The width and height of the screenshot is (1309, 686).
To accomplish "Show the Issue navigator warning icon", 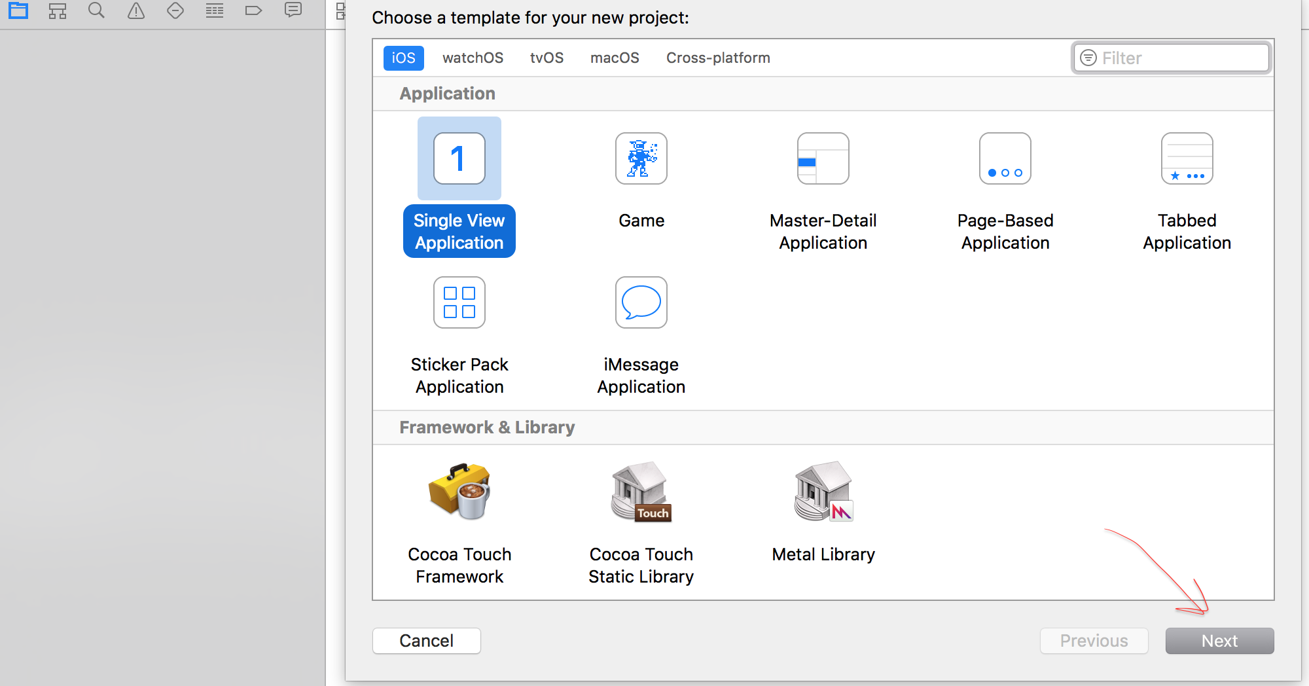I will (136, 10).
